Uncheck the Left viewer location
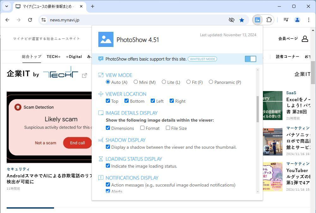This screenshot has width=316, height=213. 153,101
